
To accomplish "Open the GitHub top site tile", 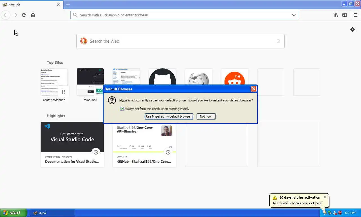I will coord(162,77).
